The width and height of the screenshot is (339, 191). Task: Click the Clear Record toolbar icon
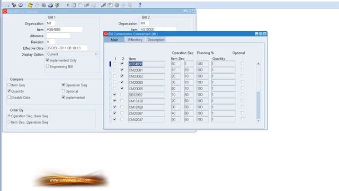tap(87, 5)
